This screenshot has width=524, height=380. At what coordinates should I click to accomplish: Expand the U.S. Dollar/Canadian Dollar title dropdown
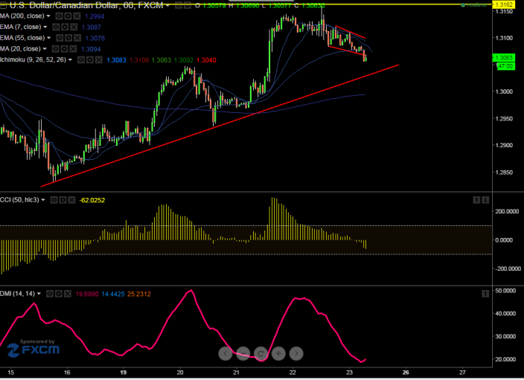[167, 6]
